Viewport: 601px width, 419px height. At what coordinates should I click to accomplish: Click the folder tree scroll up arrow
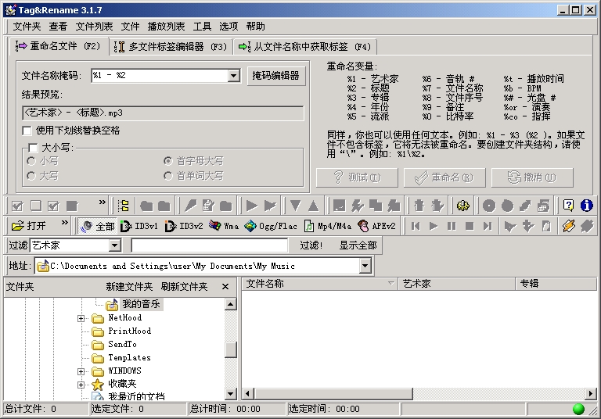tap(230, 305)
